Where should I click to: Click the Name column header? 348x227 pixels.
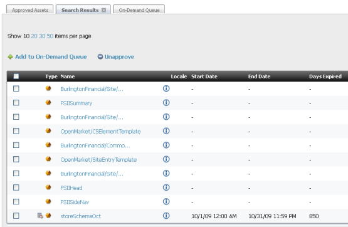click(x=68, y=77)
